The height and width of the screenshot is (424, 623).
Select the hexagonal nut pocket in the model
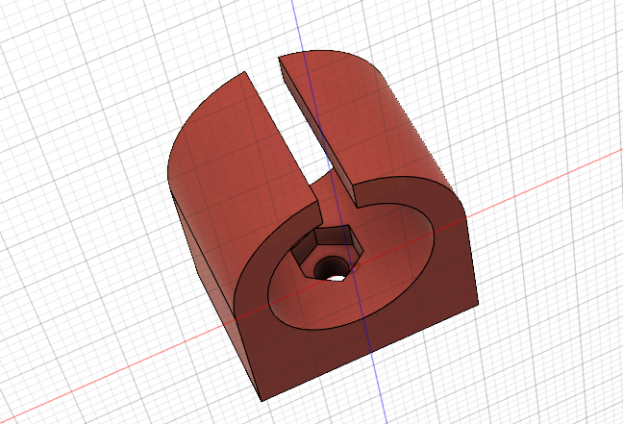point(327,252)
